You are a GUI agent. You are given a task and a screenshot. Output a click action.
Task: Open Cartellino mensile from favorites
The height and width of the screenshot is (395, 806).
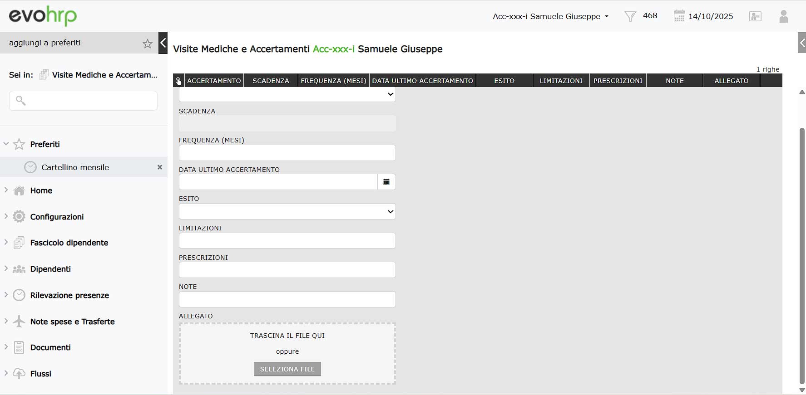(x=75, y=167)
